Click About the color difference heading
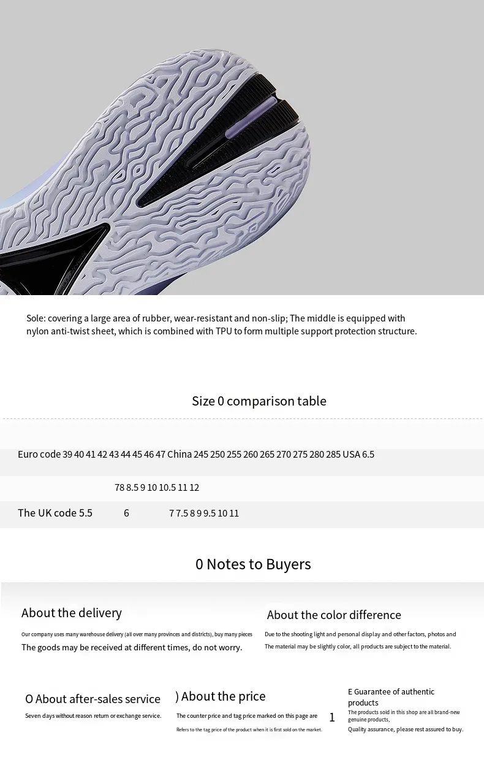 tap(334, 615)
